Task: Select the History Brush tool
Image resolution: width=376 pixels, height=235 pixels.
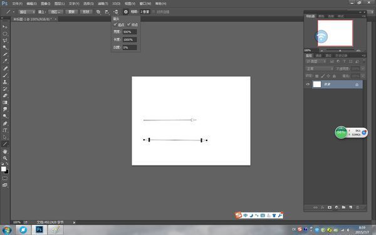Action: pos(5,89)
